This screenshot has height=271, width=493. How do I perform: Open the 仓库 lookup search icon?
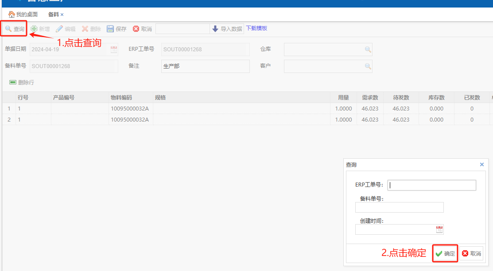368,50
